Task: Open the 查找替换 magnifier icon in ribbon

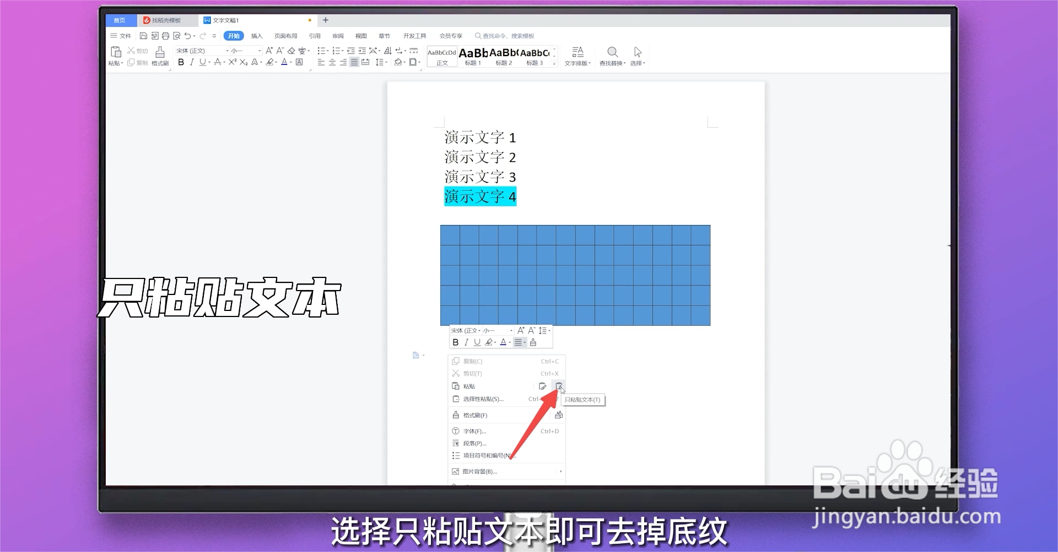Action: [612, 52]
